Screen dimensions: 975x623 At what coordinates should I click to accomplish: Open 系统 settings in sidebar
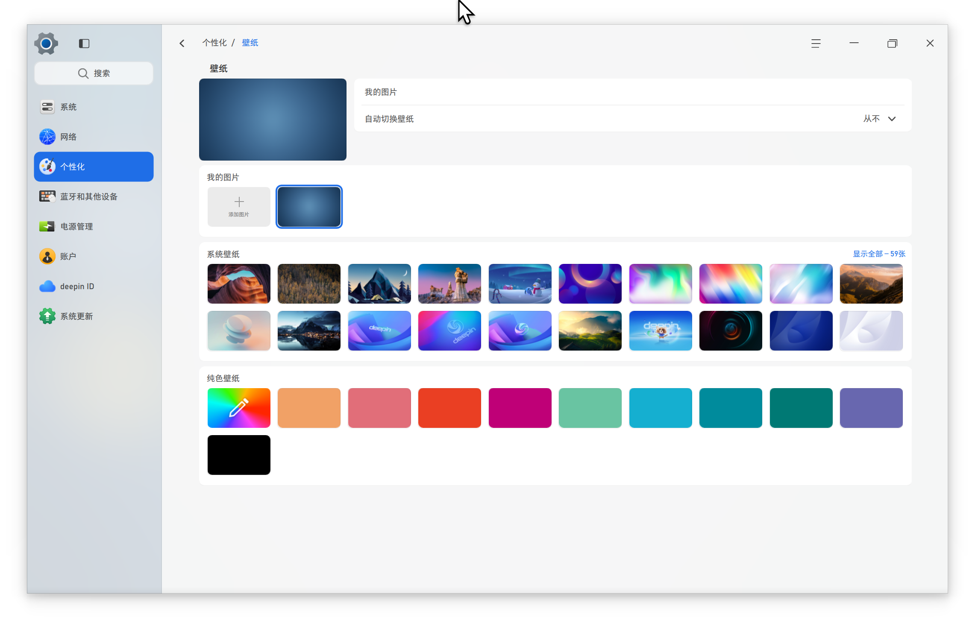coord(94,107)
